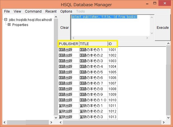Click the ID column header
This screenshot has height=127, width=173.
click(x=112, y=44)
